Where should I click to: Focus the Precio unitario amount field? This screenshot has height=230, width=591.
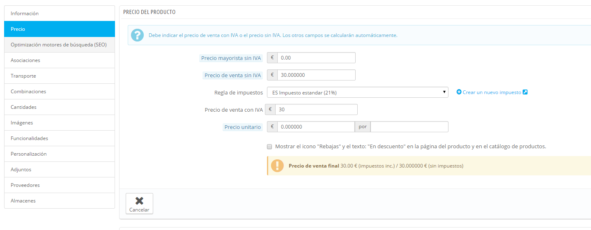point(316,127)
